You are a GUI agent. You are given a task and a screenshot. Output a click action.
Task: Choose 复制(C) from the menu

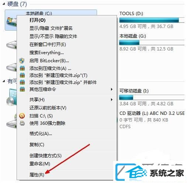pos(37,145)
